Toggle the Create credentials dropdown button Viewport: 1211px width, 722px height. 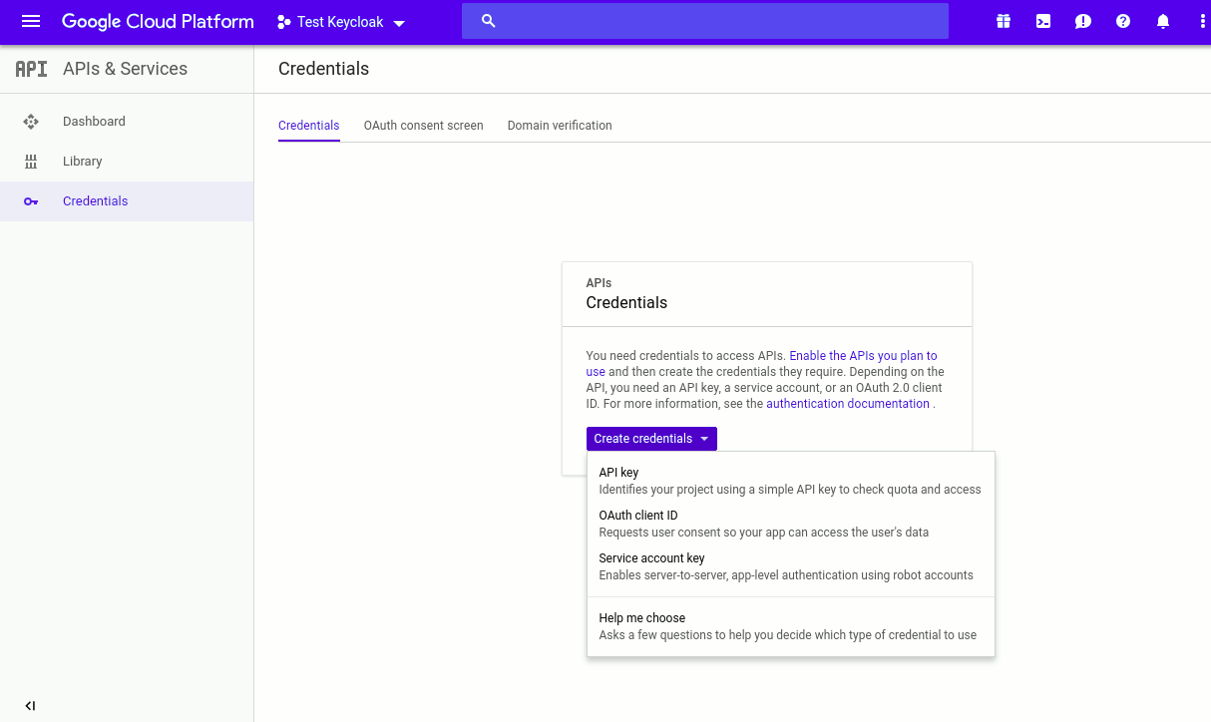(x=651, y=439)
